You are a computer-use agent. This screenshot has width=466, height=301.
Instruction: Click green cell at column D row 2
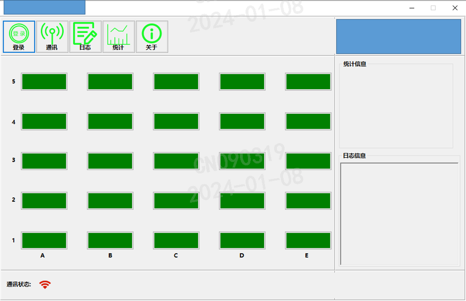[242, 201]
